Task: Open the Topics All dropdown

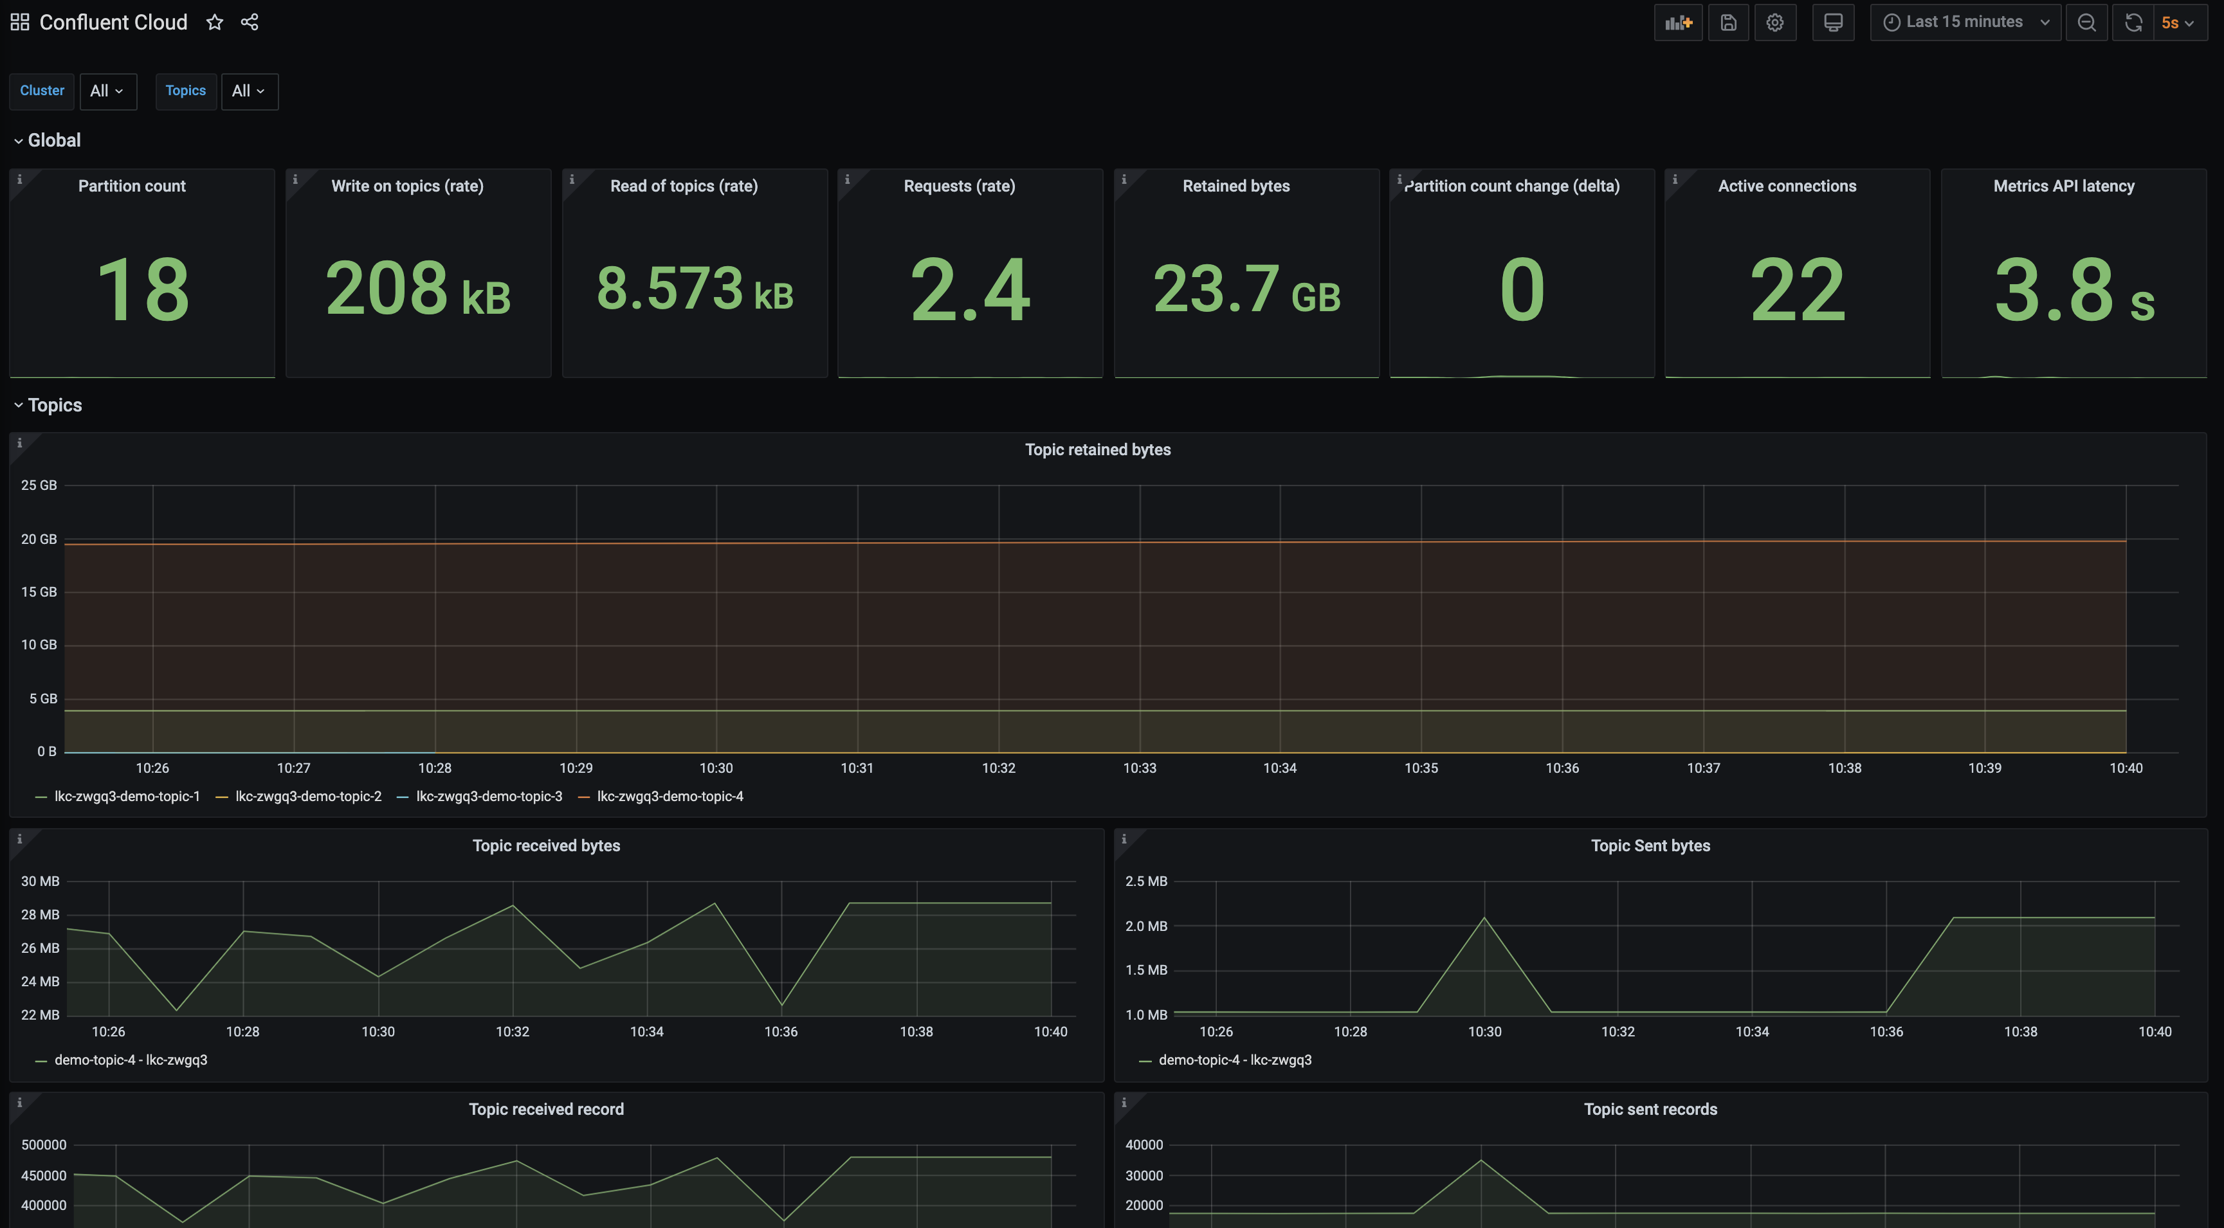Action: pos(249,91)
